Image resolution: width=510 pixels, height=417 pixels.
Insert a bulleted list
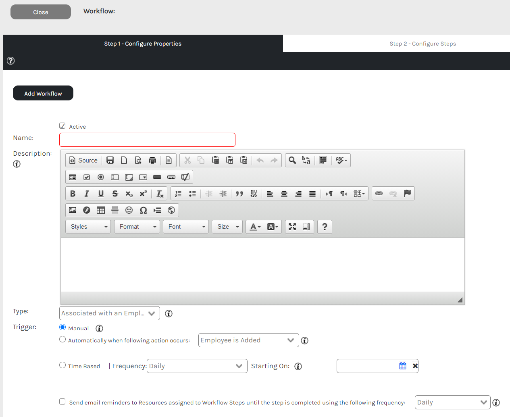tap(192, 194)
